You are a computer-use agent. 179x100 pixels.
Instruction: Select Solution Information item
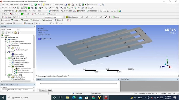coord(24,69)
